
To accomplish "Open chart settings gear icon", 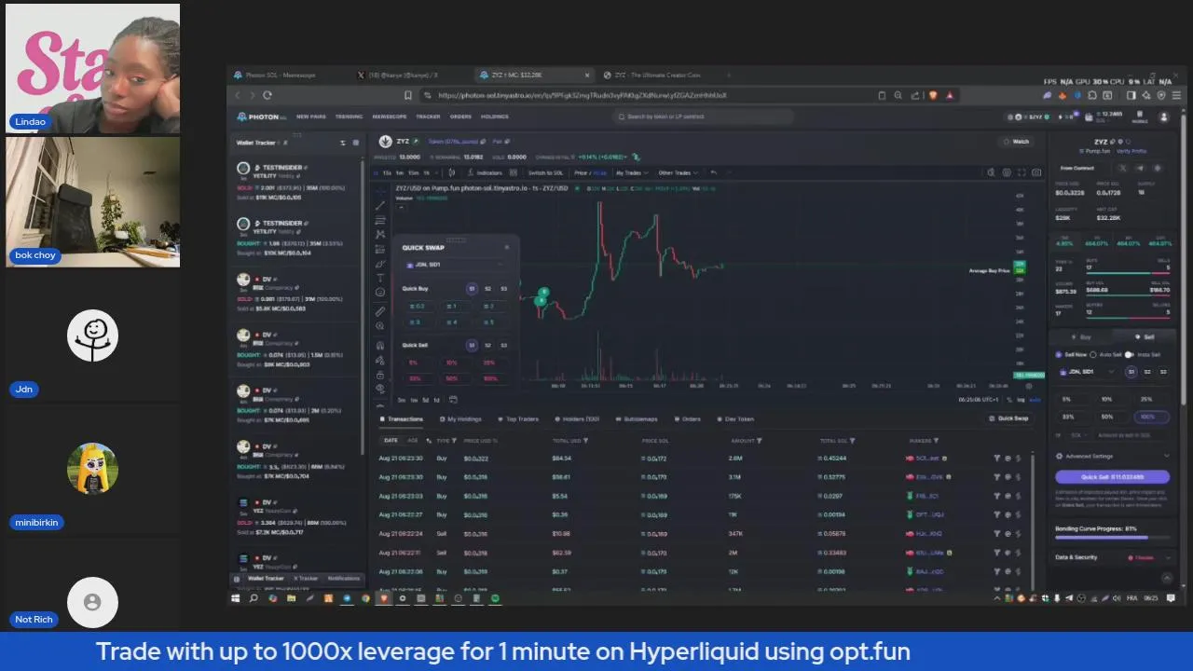I will [1007, 172].
